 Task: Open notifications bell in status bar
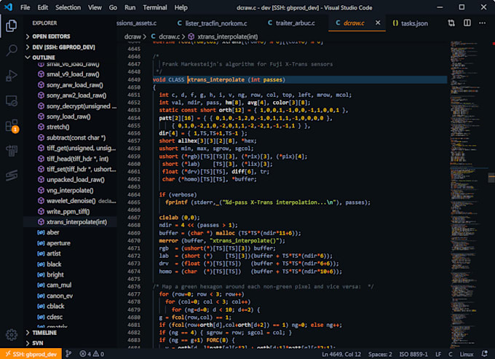coord(485,354)
